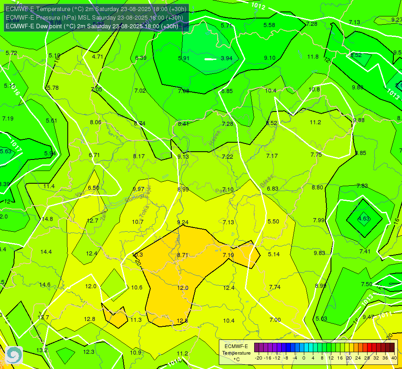This screenshot has height=369, width=402.
Task: Click the dew point value 11.3
Action: coord(136,320)
